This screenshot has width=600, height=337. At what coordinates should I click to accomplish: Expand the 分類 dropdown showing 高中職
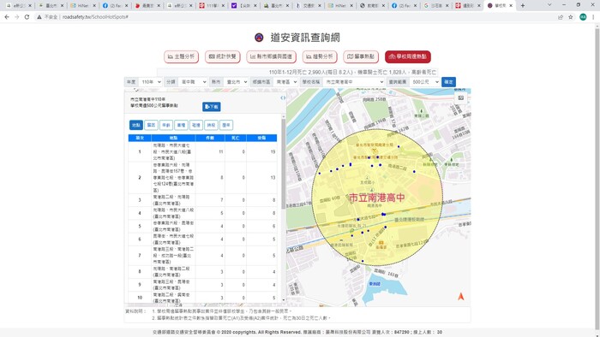tap(193, 82)
